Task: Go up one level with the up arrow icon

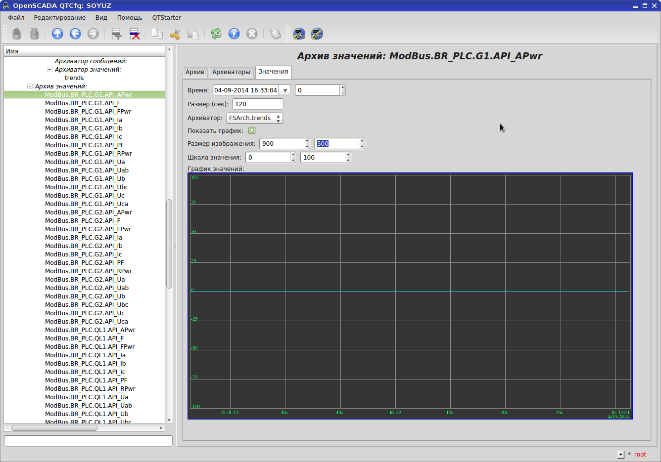Action: coord(57,34)
